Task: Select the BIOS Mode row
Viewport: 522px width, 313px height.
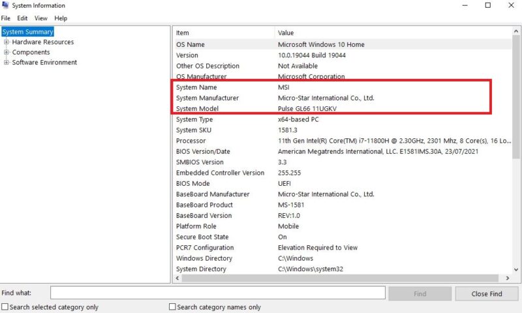Action: coord(343,183)
